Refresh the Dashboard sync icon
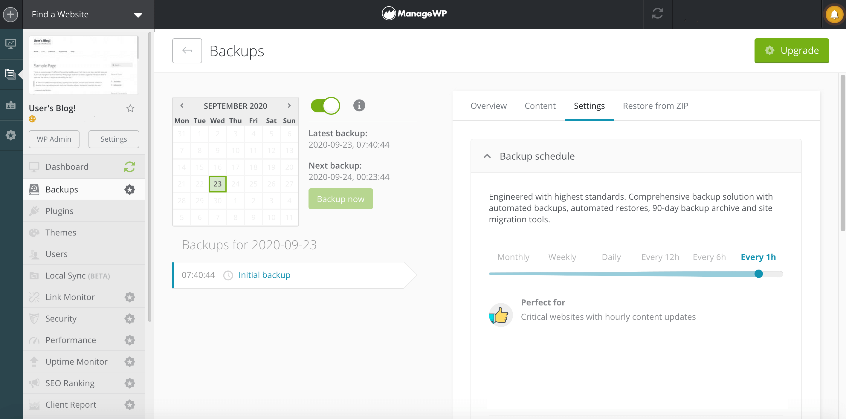 [130, 167]
